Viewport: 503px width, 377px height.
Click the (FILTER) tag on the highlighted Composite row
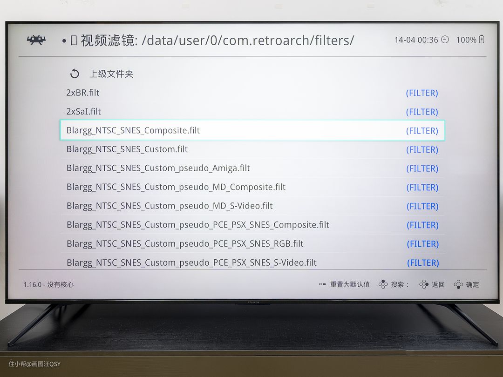pyautogui.click(x=422, y=131)
